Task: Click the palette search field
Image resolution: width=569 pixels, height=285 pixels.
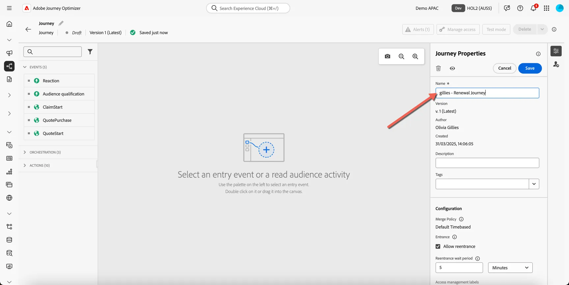Action: (52, 52)
